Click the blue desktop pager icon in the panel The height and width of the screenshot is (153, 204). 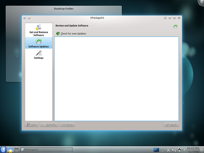(156, 150)
